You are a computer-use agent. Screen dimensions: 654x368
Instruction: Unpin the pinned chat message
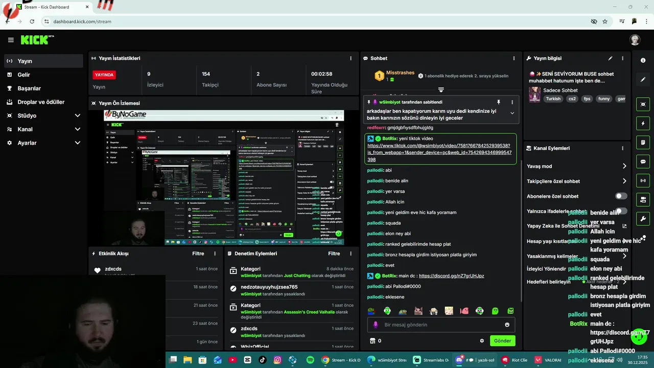click(x=499, y=102)
